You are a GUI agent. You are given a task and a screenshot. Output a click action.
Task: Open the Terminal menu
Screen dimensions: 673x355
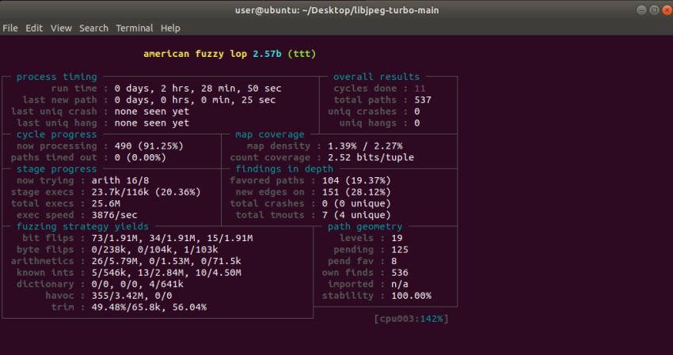coord(135,28)
